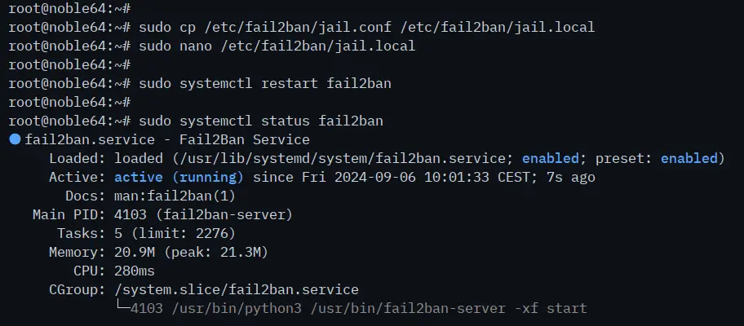This screenshot has height=326, width=744.
Task: Click the empty first prompt line
Action: click(x=70, y=8)
